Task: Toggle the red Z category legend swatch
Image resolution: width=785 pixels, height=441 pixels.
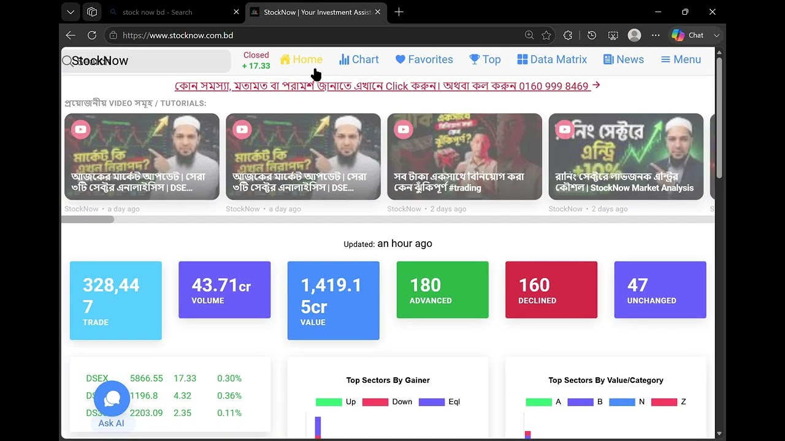Action: coord(664,402)
